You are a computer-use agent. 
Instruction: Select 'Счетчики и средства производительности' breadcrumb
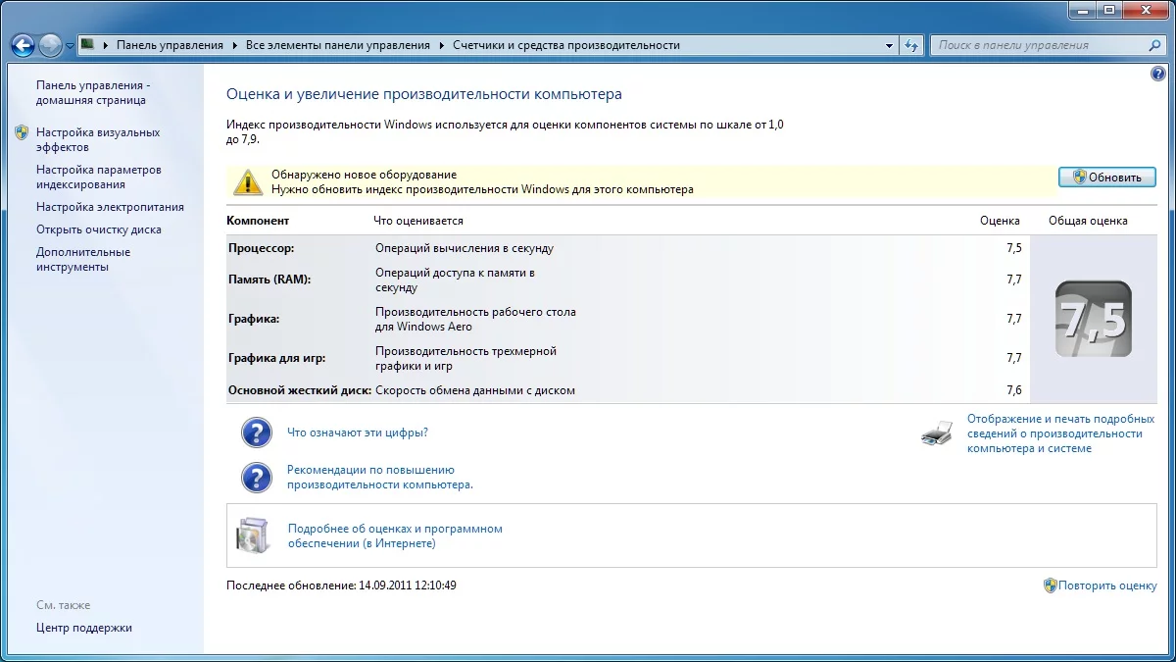tap(565, 45)
